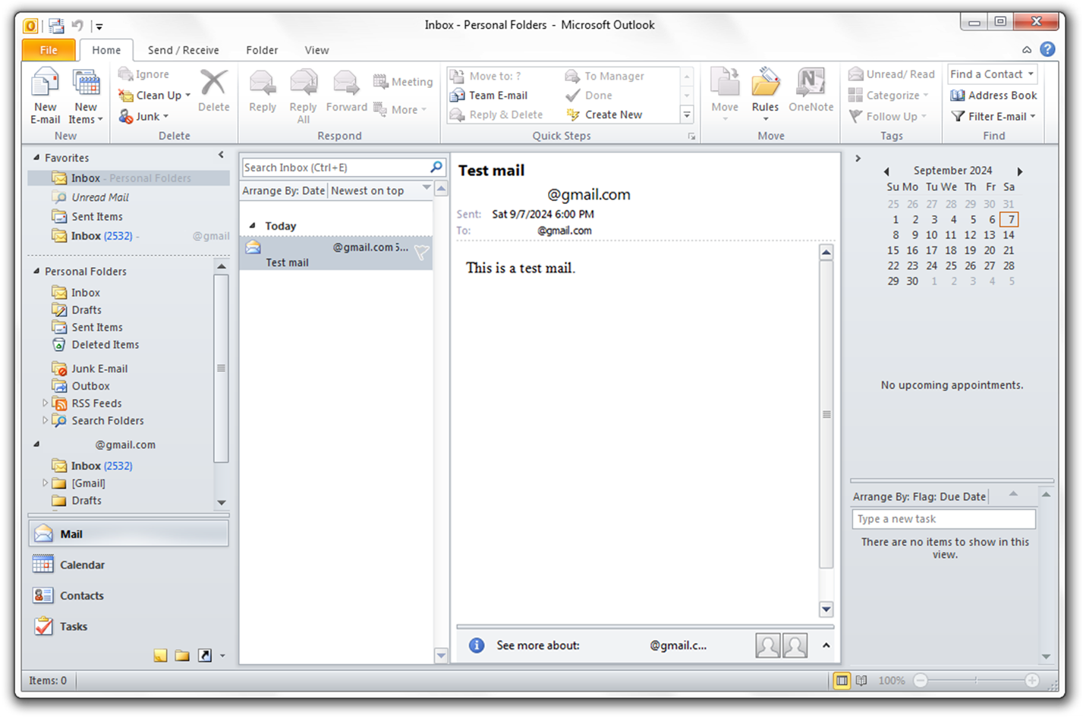1083x718 pixels.
Task: Collapse the Personal Folders tree
Action: point(36,271)
